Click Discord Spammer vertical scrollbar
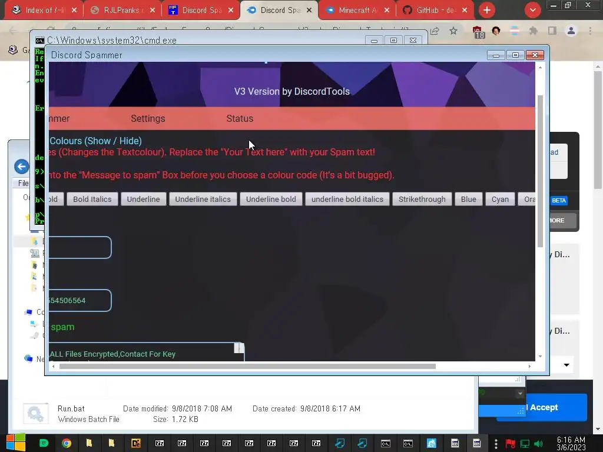 pos(540,171)
